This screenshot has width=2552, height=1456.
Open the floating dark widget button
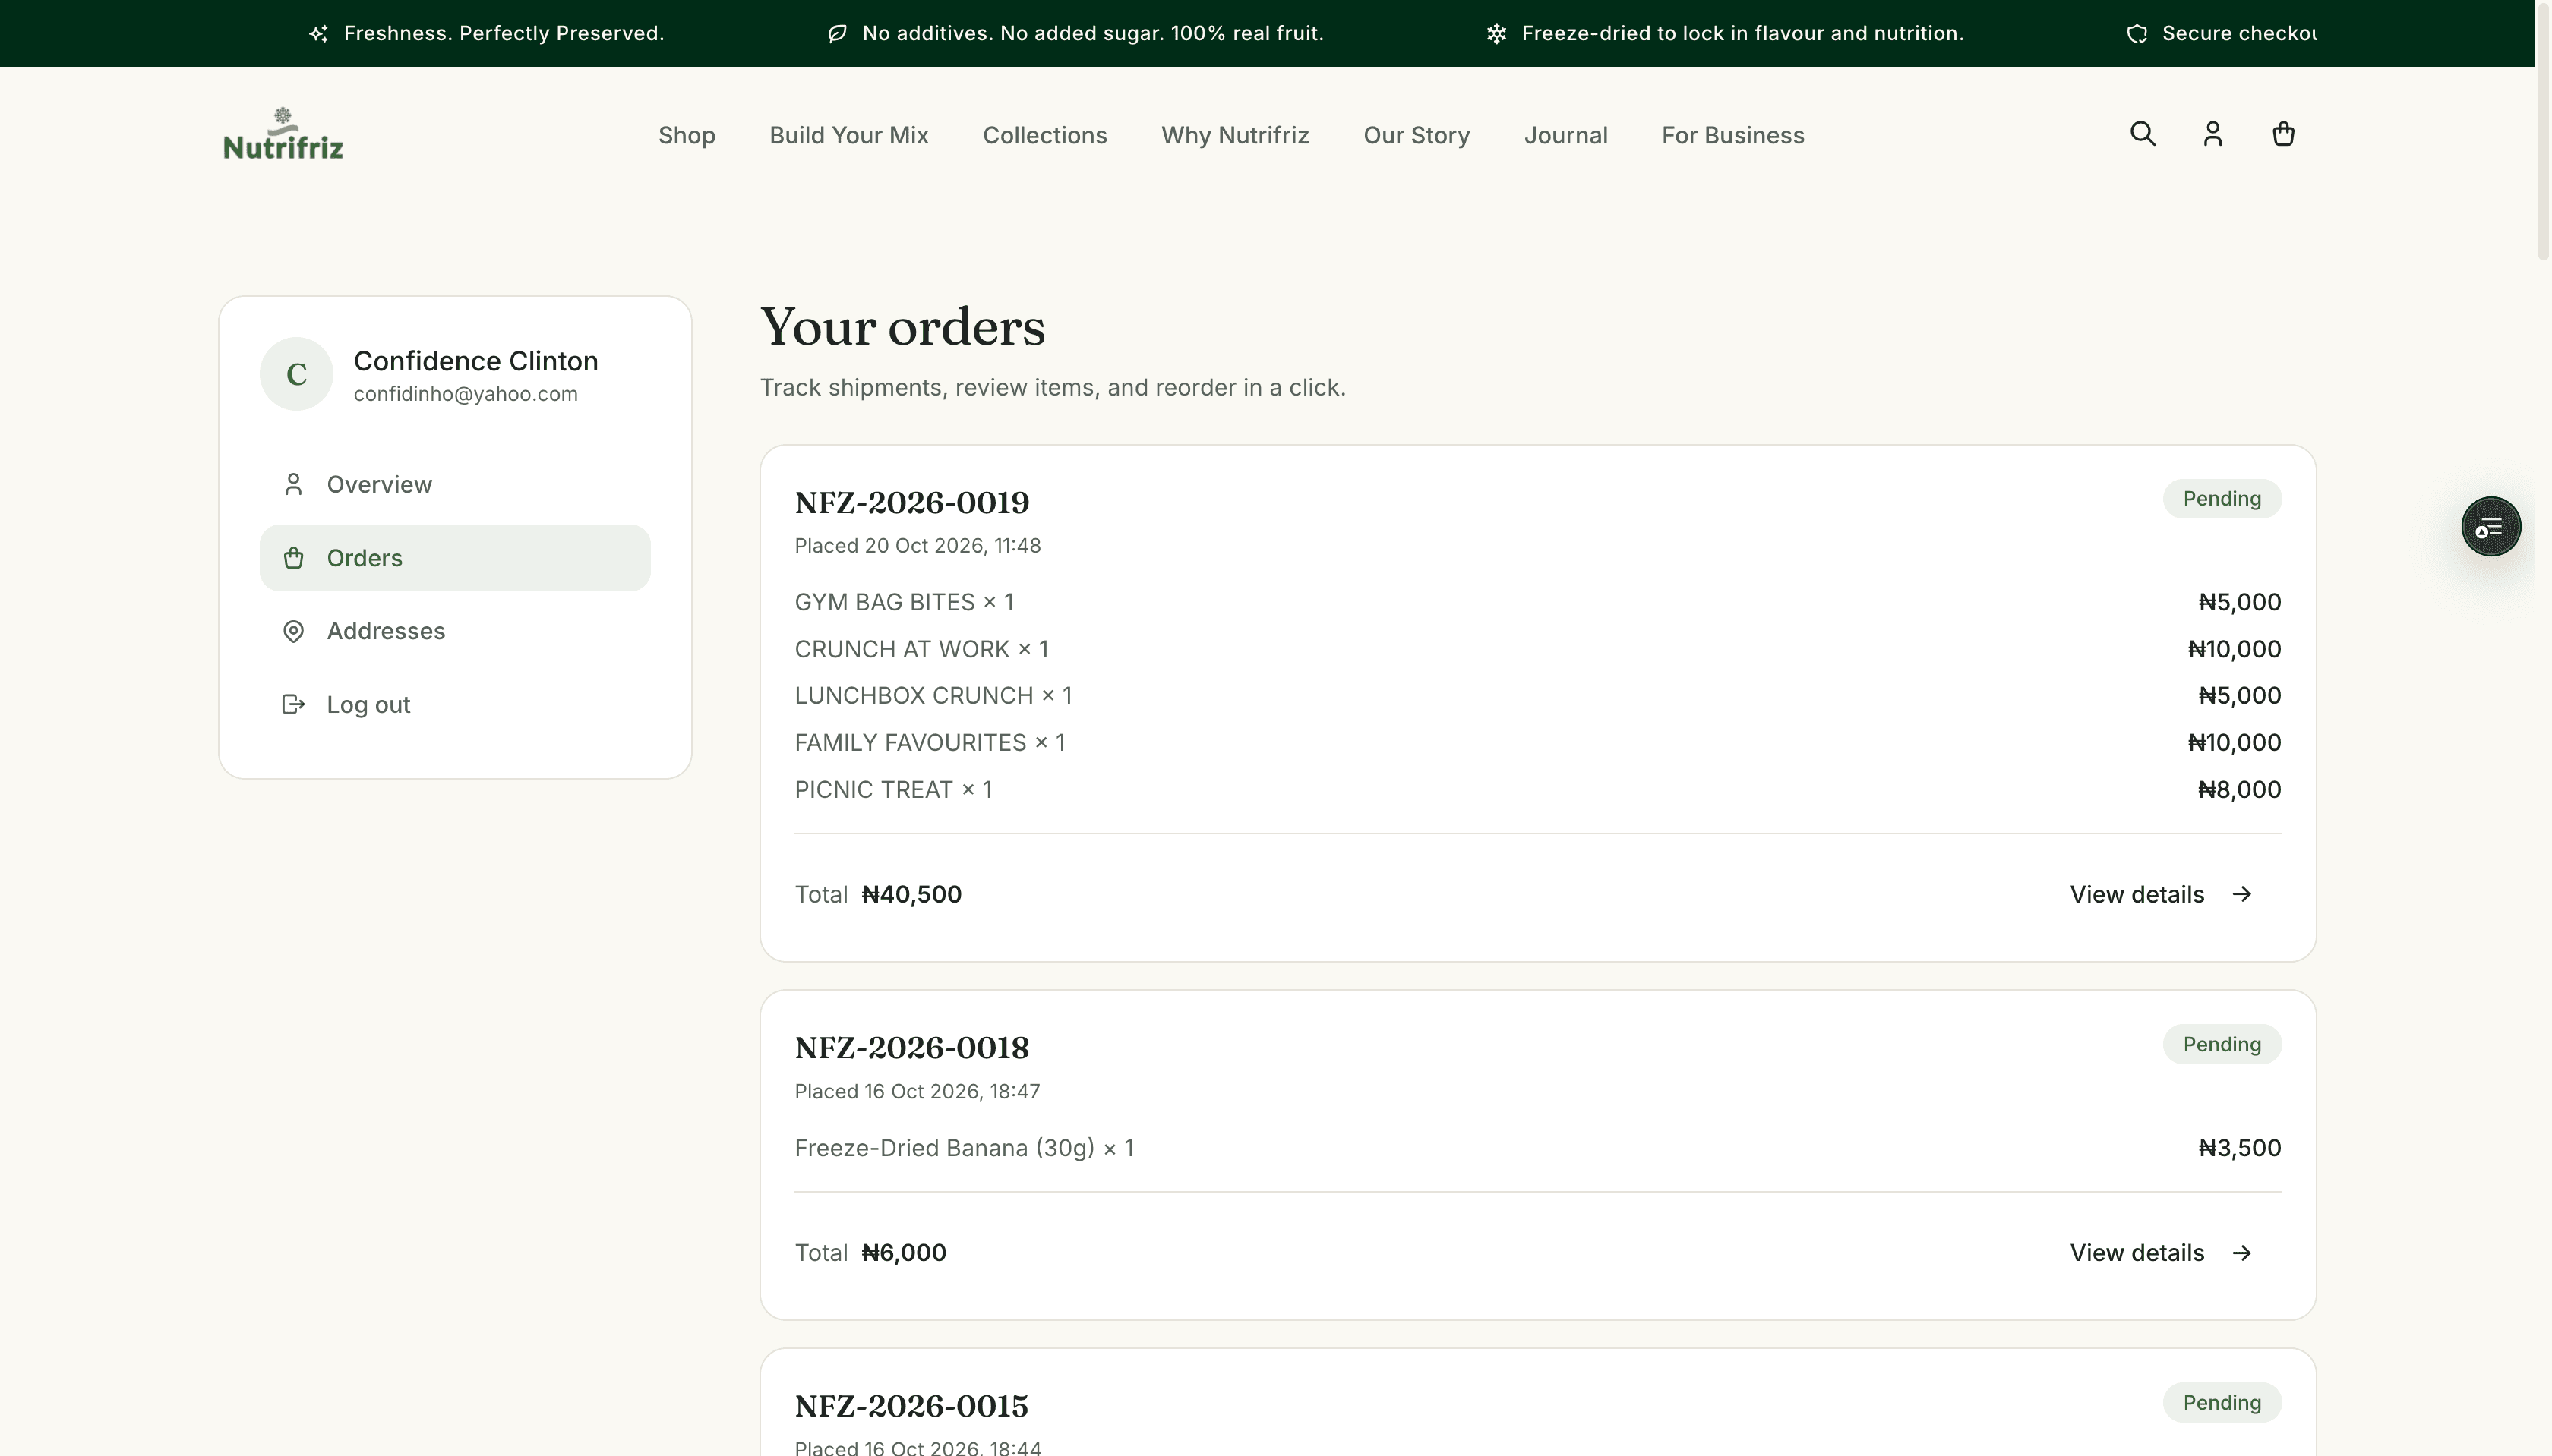[2490, 527]
